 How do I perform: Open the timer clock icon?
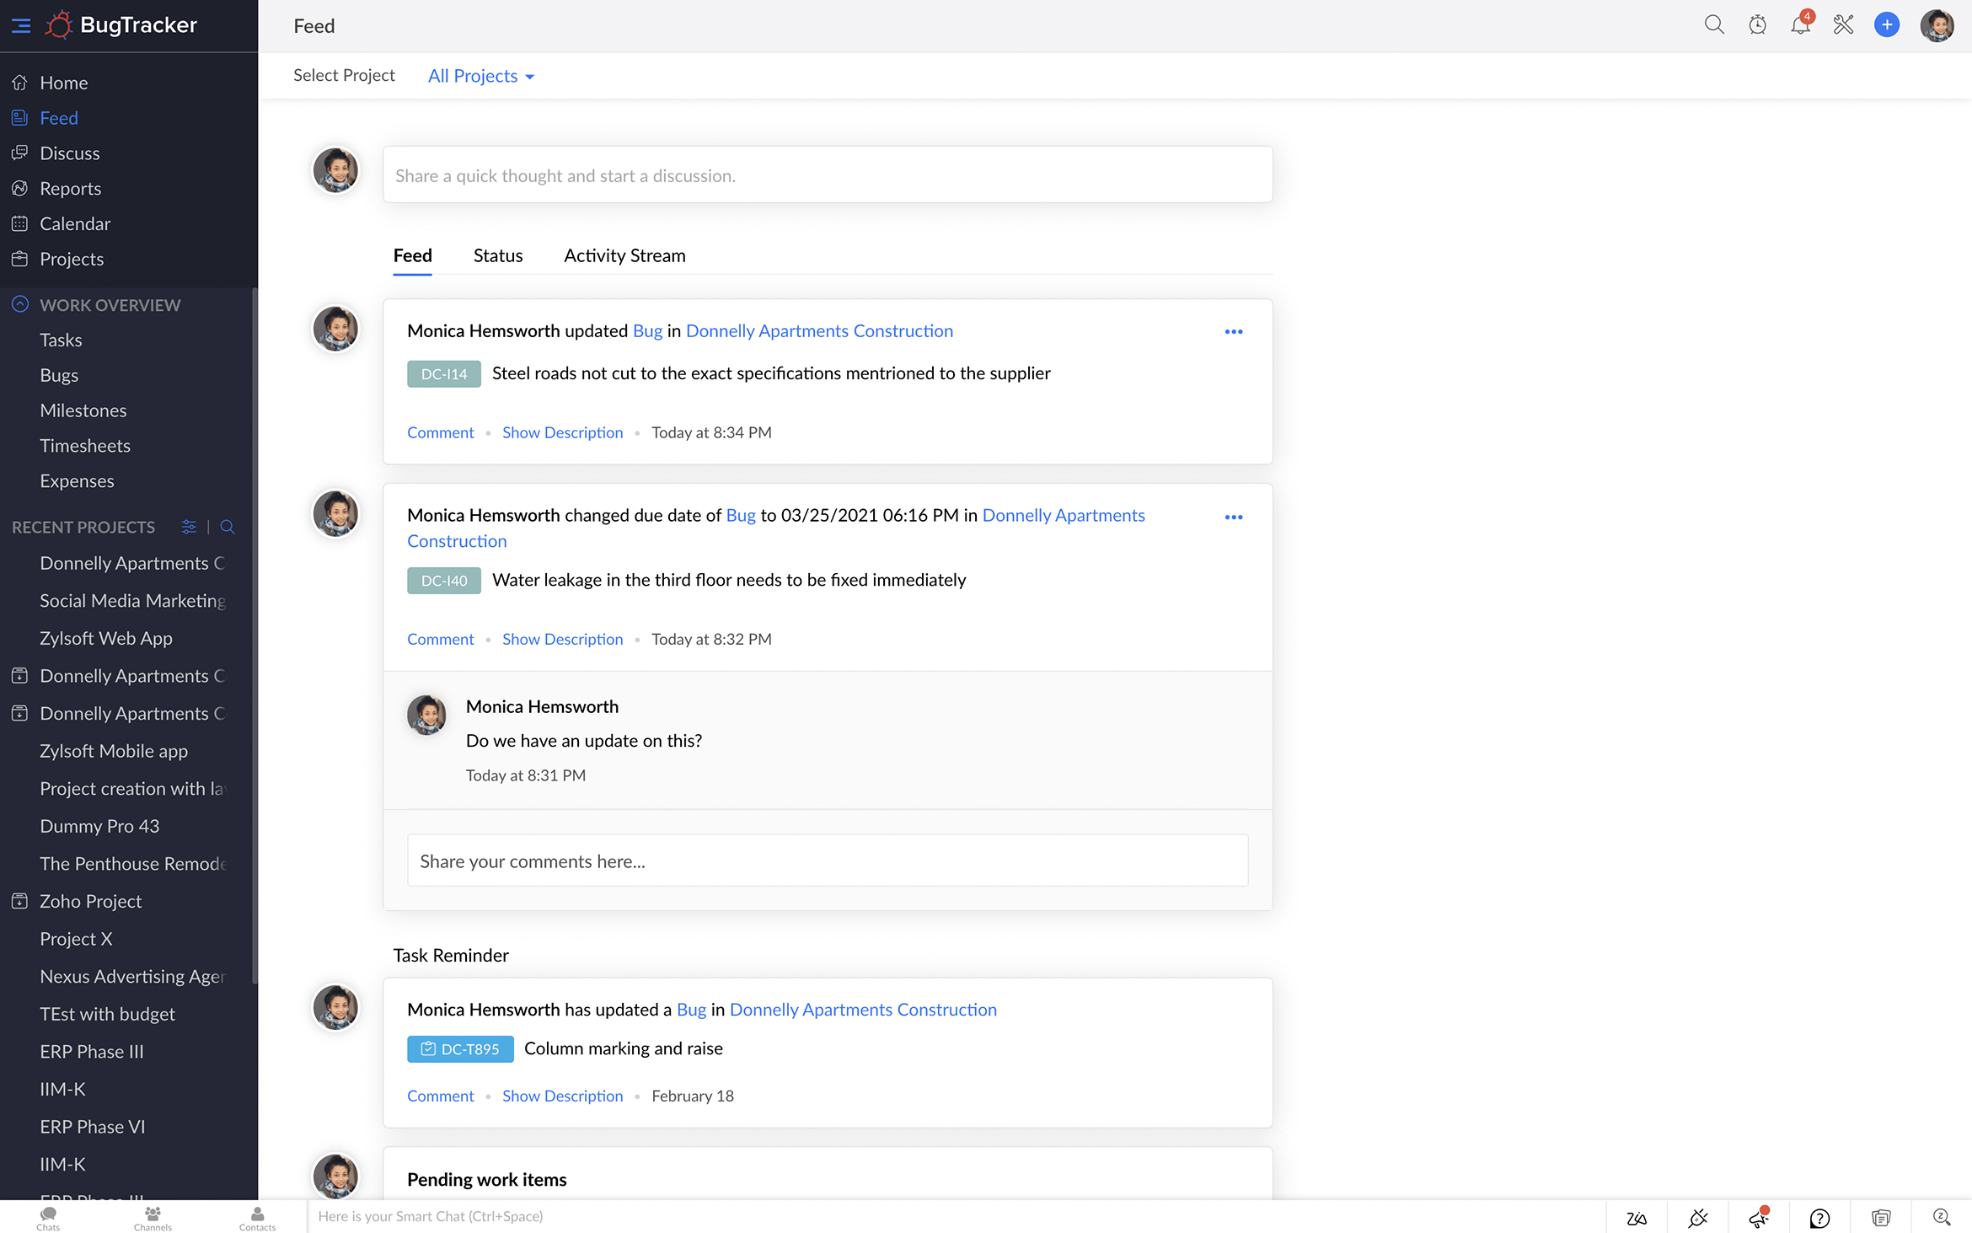tap(1757, 25)
